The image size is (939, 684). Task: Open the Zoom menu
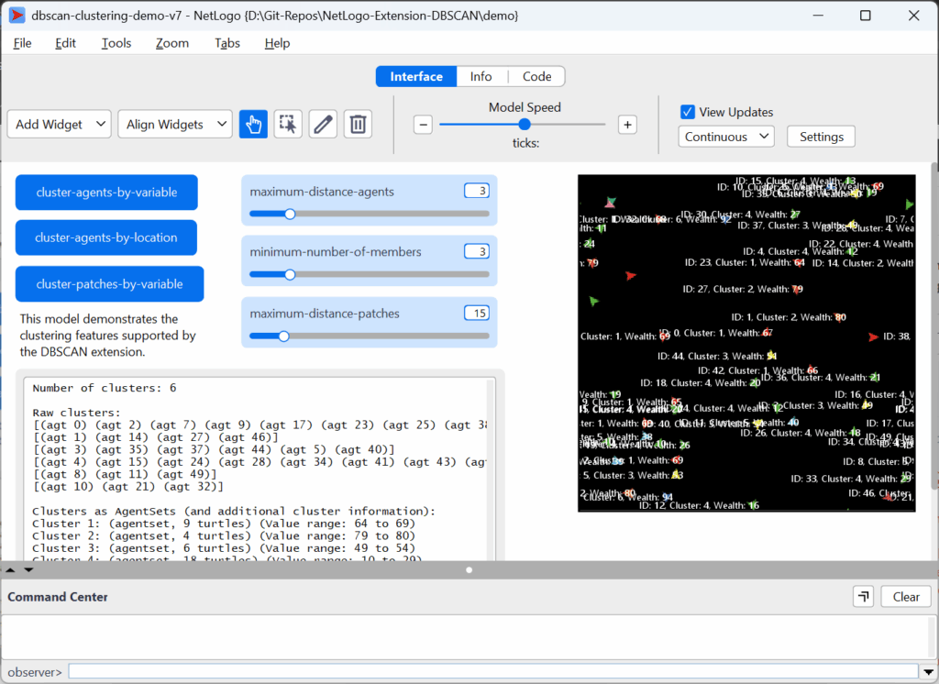pyautogui.click(x=171, y=43)
